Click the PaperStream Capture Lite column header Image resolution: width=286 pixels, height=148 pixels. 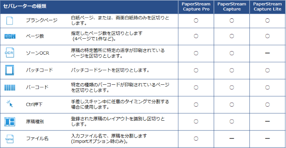(x=268, y=7)
